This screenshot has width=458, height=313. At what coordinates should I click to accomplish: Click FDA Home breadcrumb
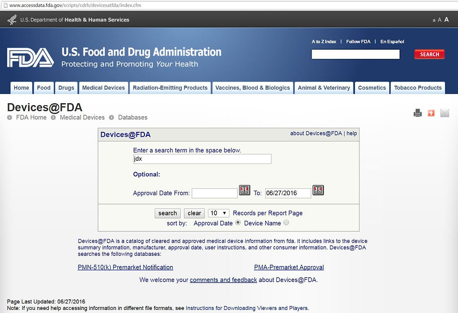31,117
